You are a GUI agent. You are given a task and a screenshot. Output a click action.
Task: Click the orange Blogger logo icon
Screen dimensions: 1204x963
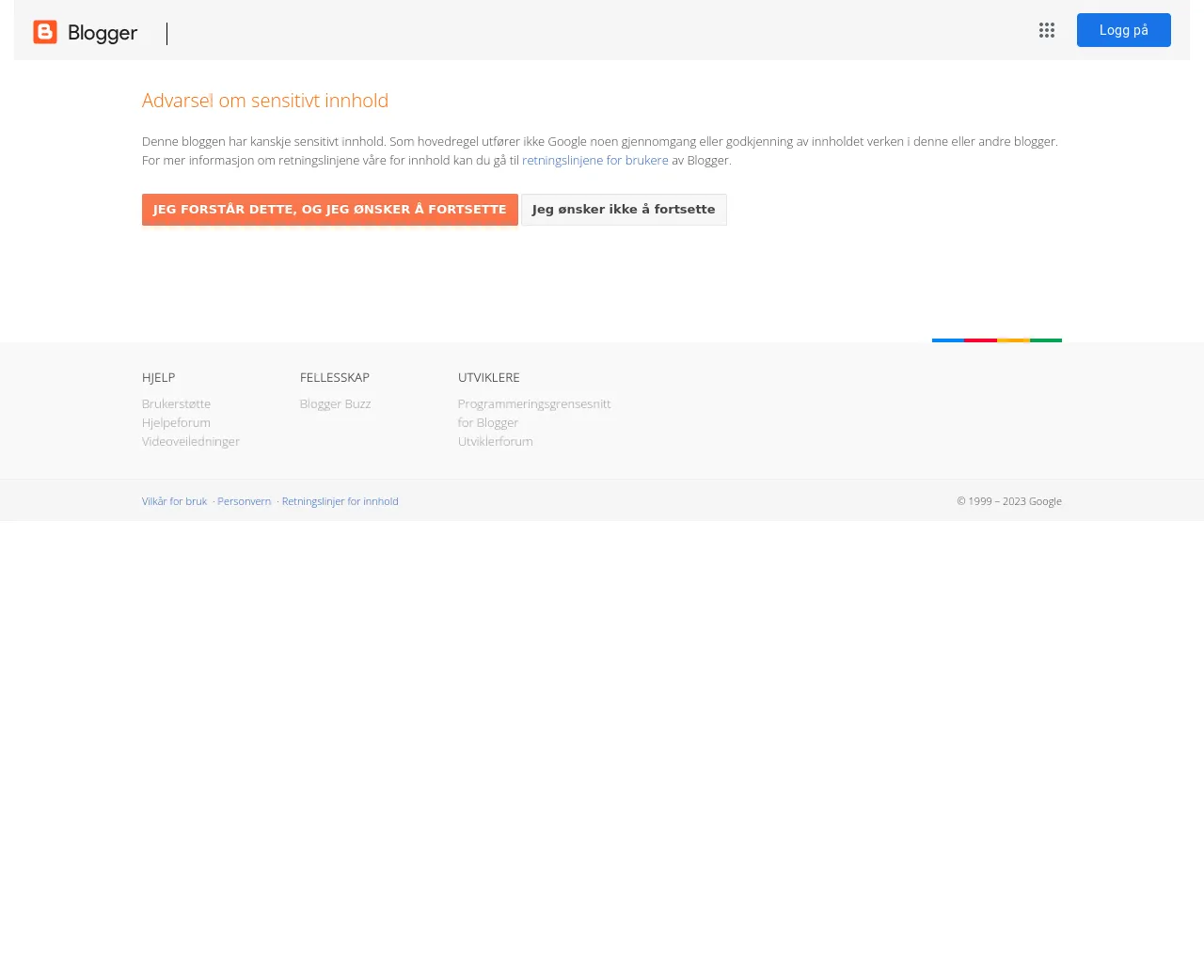pos(45,32)
